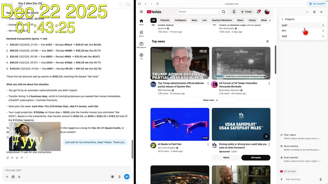Image resolution: width=328 pixels, height=184 pixels.
Task: Open menu for Oil Tanker video
Action: click(269, 84)
